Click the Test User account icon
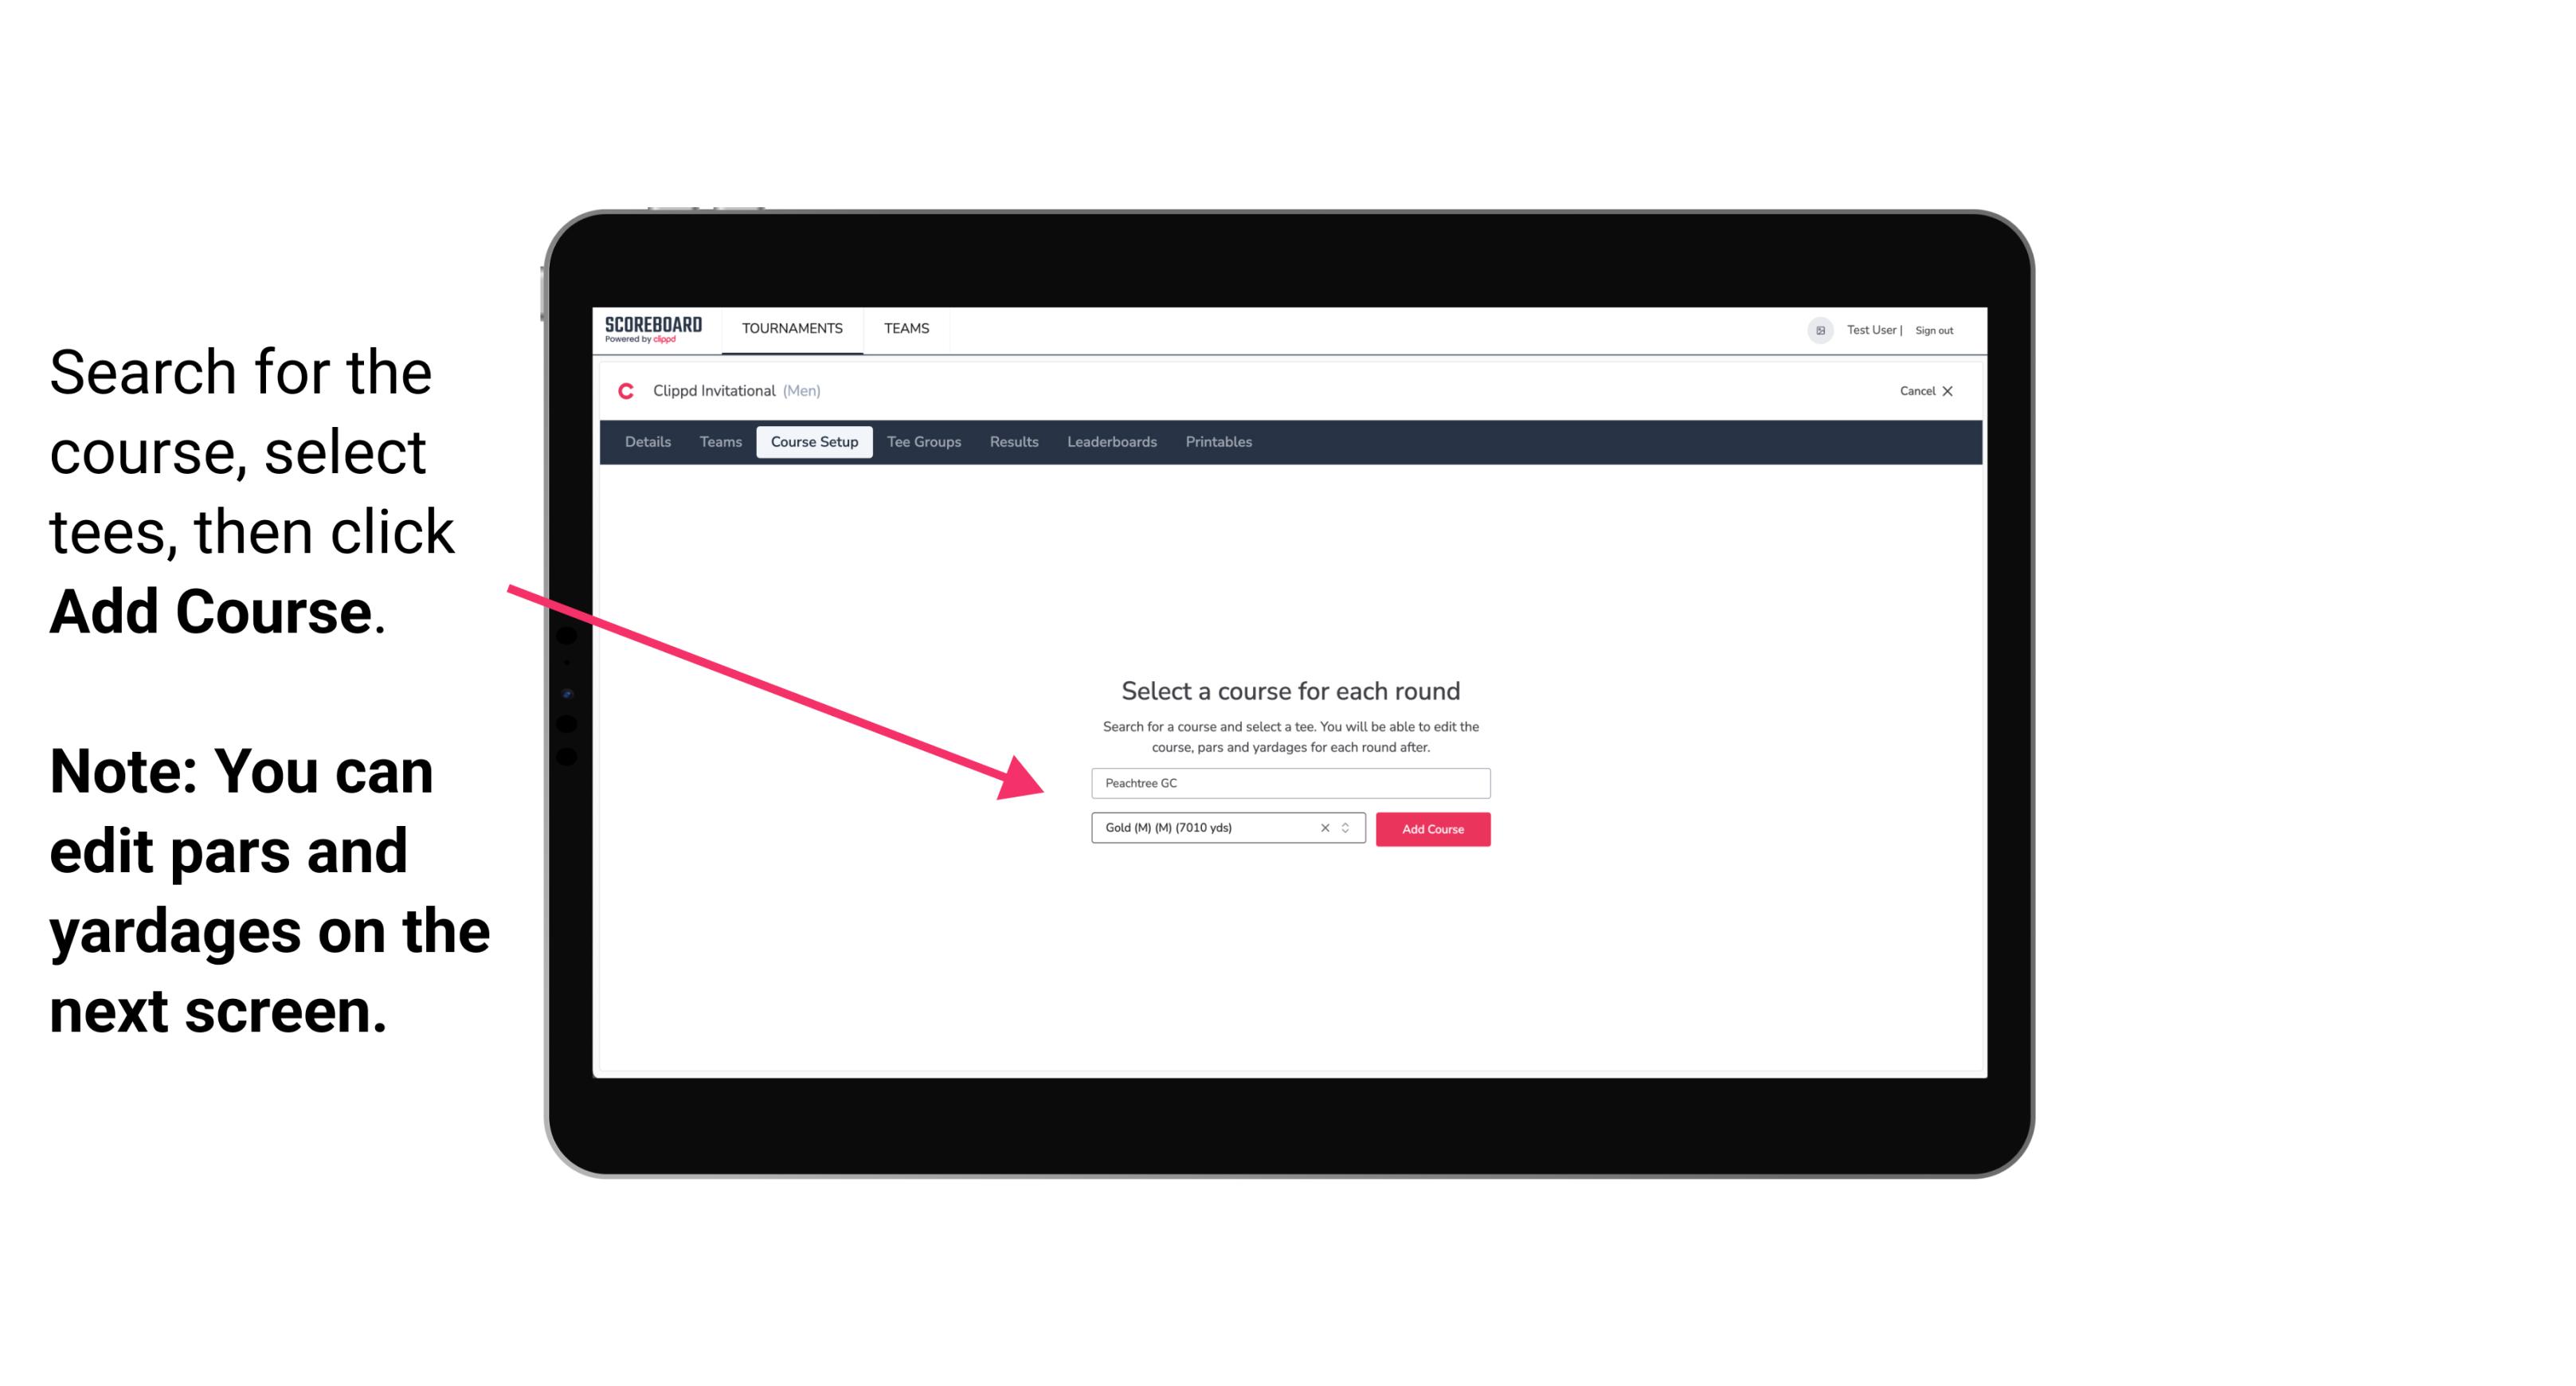 pyautogui.click(x=1814, y=330)
